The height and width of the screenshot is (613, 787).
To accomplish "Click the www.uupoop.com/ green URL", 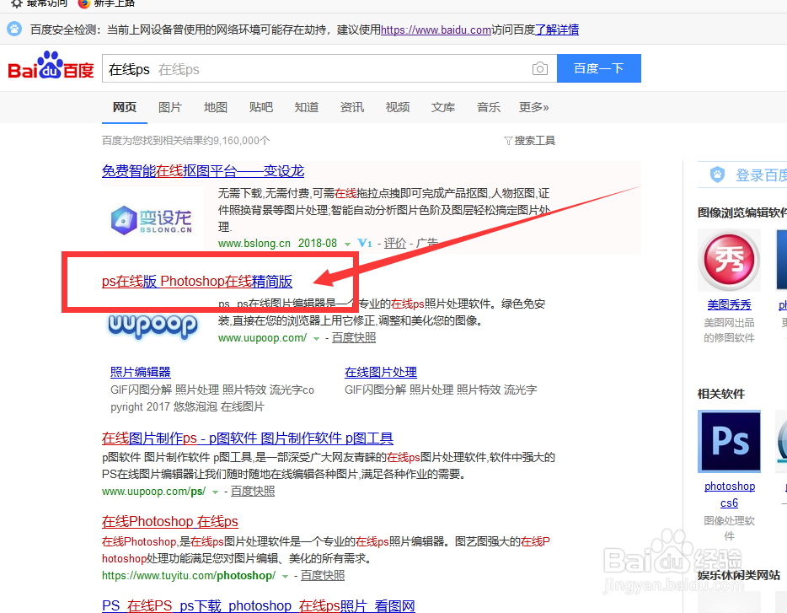I will pyautogui.click(x=263, y=337).
